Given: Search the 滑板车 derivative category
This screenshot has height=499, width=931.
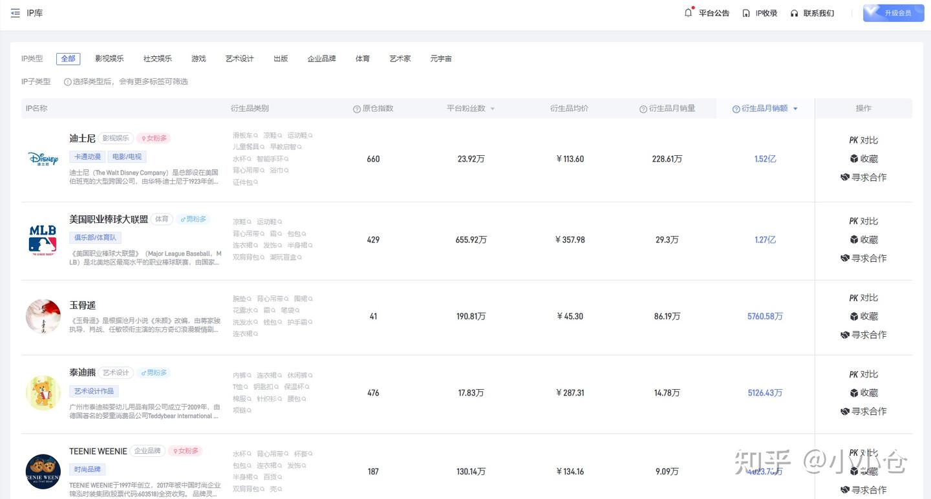Looking at the screenshot, I should tap(245, 136).
